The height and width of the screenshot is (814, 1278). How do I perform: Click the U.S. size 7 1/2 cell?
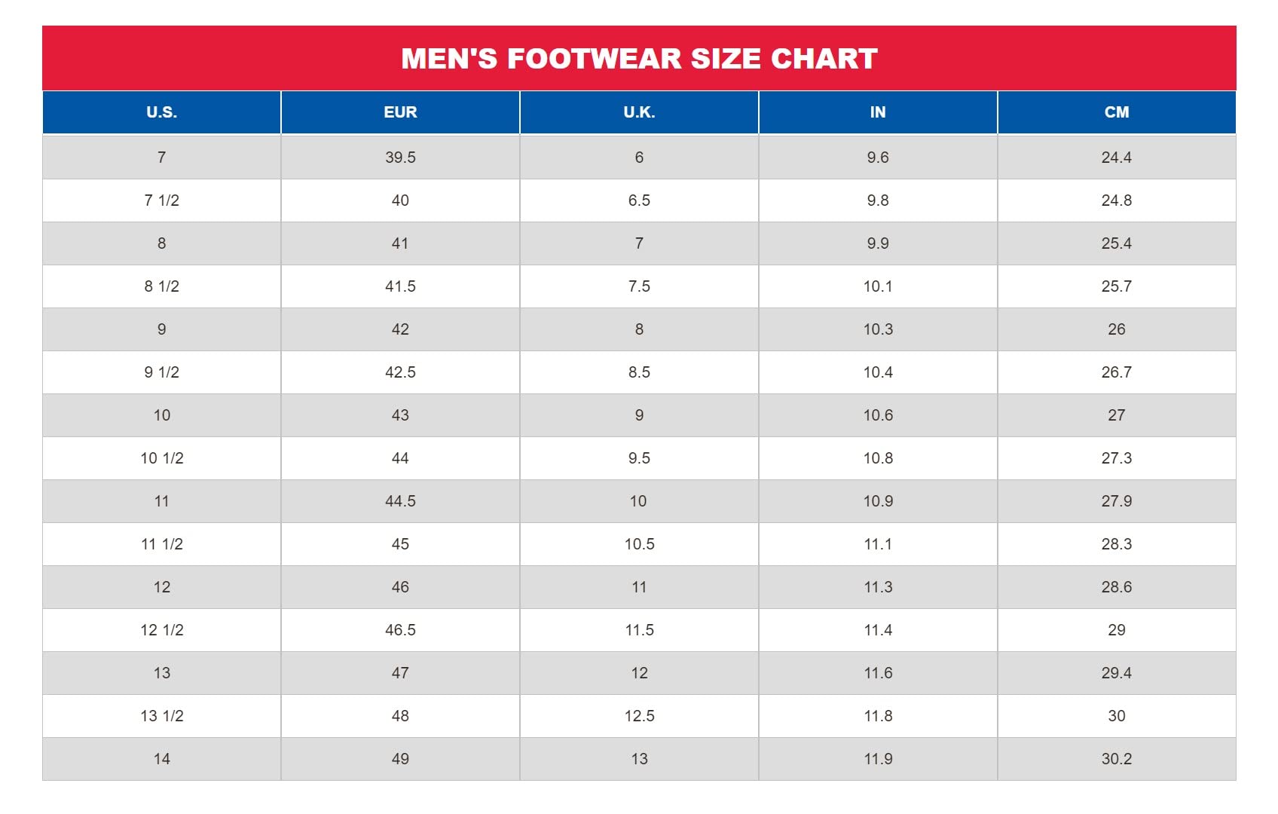point(161,200)
